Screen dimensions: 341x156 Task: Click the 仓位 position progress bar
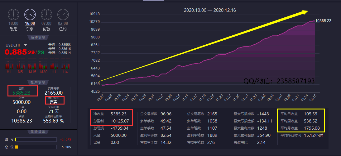point(36,147)
